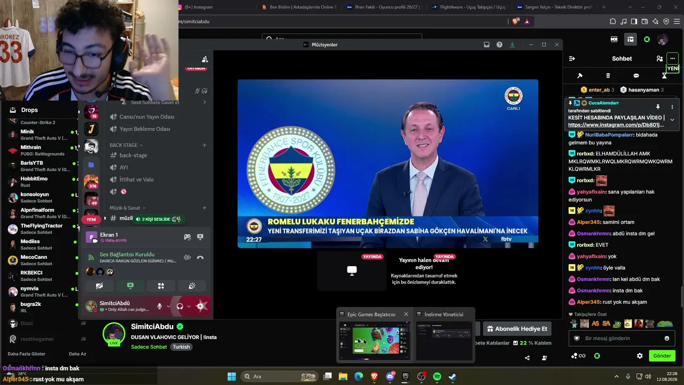Click the speech bubble icon in chat toolbar

click(x=636, y=76)
